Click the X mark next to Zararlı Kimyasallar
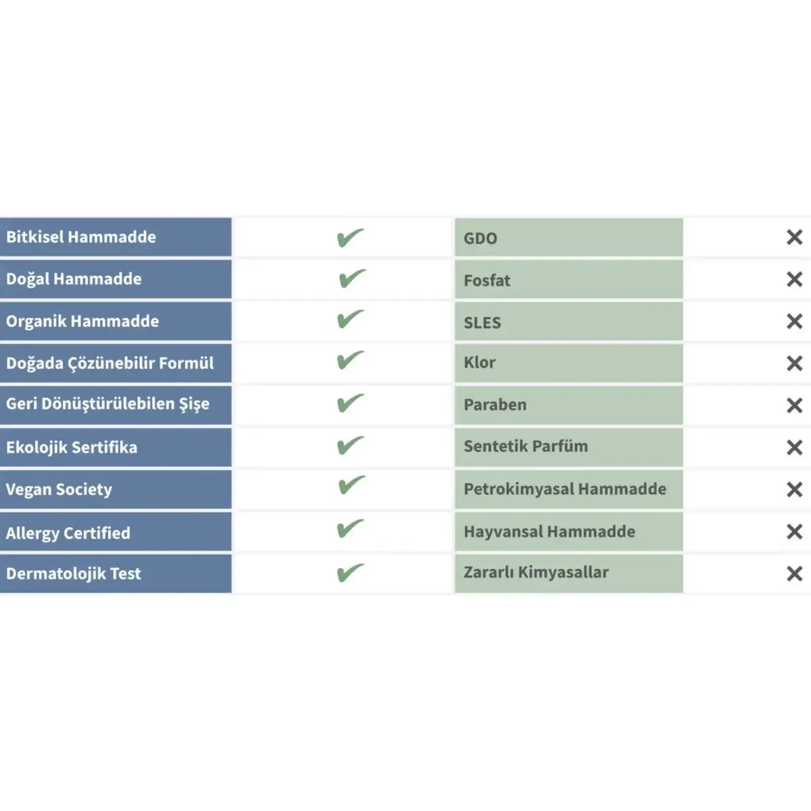This screenshot has height=811, width=811. (x=794, y=574)
